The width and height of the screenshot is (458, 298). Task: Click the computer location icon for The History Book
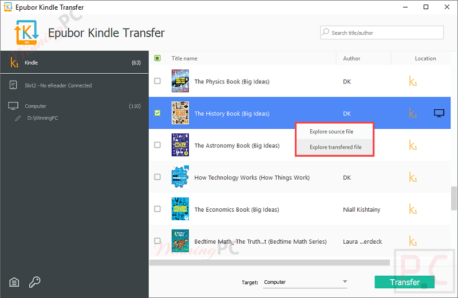click(x=439, y=113)
